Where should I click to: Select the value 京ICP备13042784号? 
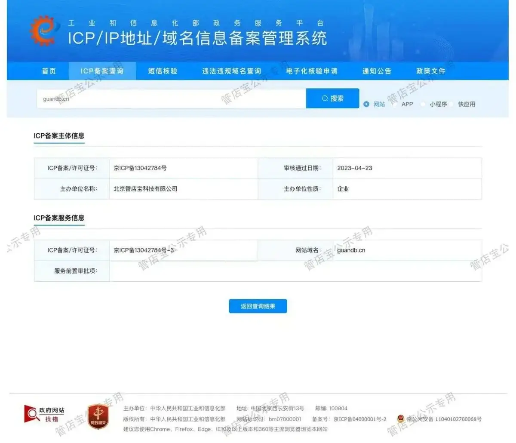click(140, 168)
